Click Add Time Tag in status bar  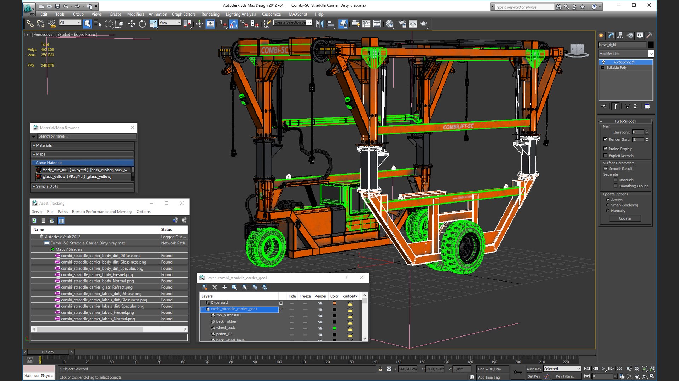489,377
